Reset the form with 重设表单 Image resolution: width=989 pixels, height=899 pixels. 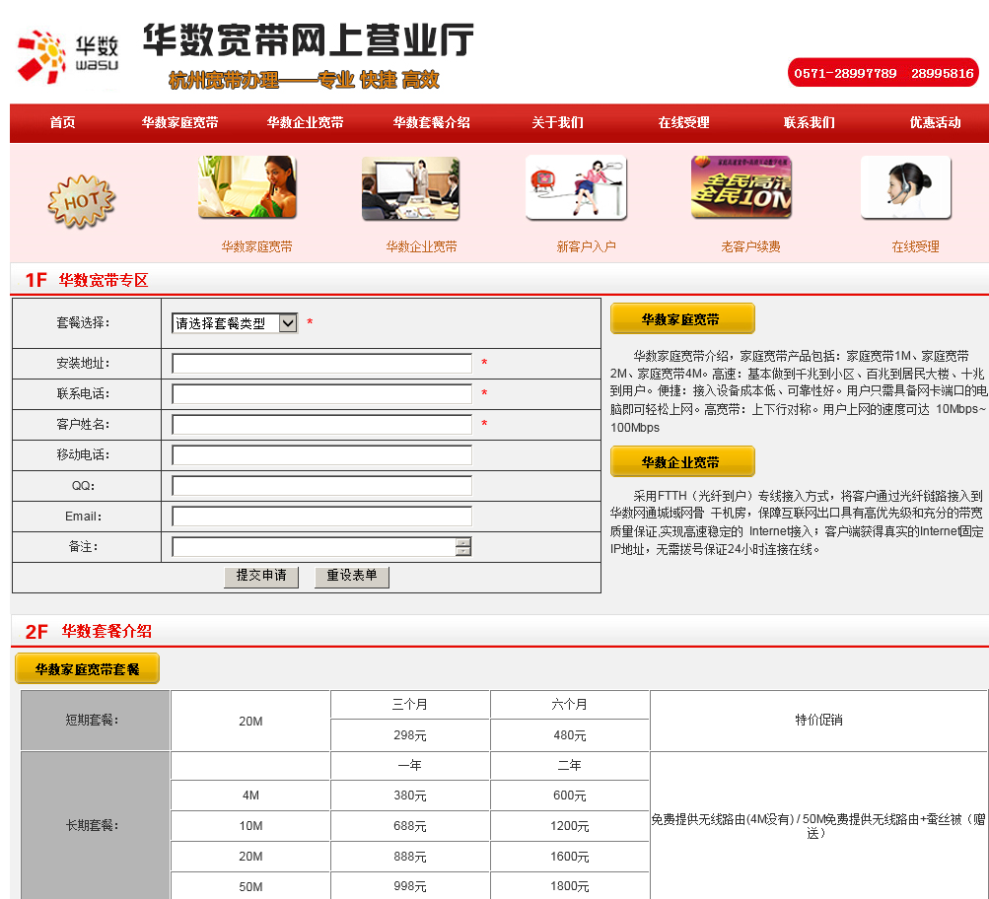coord(352,577)
